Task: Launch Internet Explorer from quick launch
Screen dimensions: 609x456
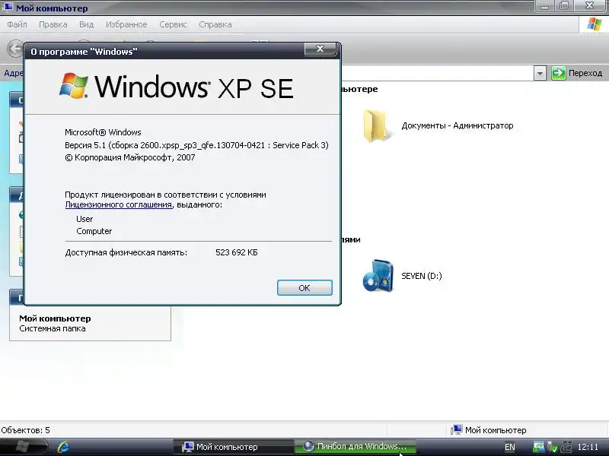Action: click(63, 447)
